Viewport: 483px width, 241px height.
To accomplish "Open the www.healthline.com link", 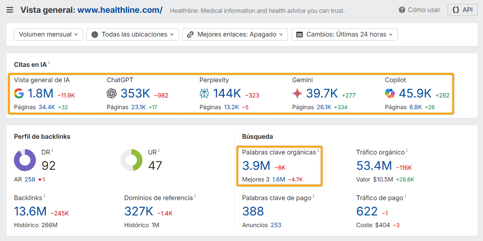I will tap(120, 10).
